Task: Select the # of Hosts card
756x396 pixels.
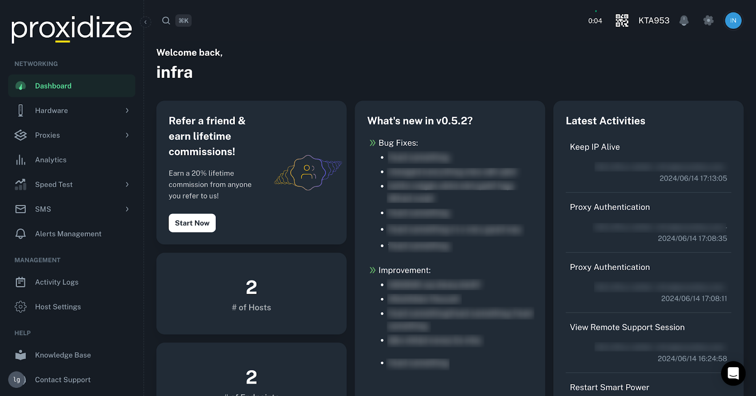Action: [251, 294]
